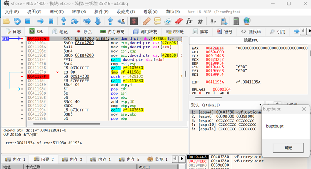This screenshot has width=311, height=169.
Task: Restart the debugged program
Action: click(17, 21)
